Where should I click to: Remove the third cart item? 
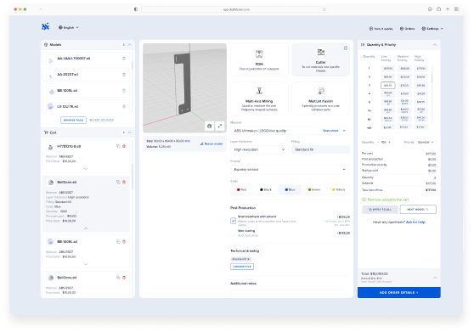point(124,242)
